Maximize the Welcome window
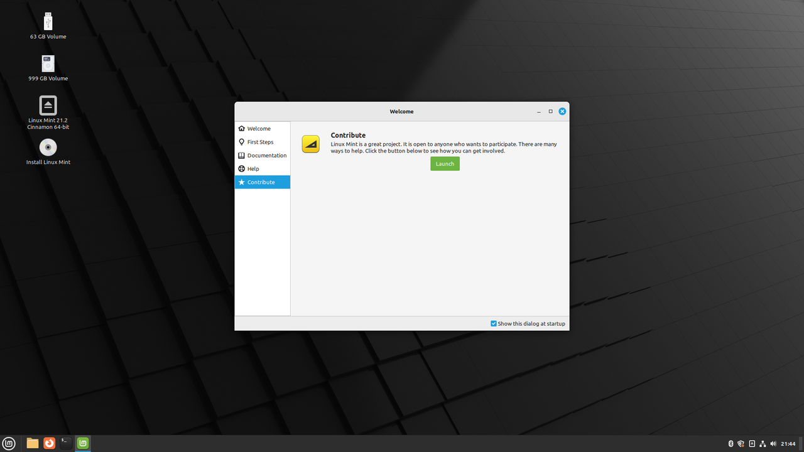The image size is (804, 452). [x=551, y=112]
